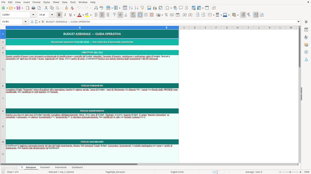Toggle Underline formatting
This screenshot has height=174, width=311.
pos(70,15)
